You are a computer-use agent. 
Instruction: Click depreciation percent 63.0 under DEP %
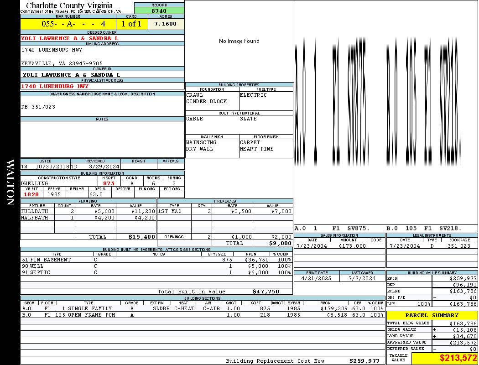pyautogui.click(x=96, y=194)
